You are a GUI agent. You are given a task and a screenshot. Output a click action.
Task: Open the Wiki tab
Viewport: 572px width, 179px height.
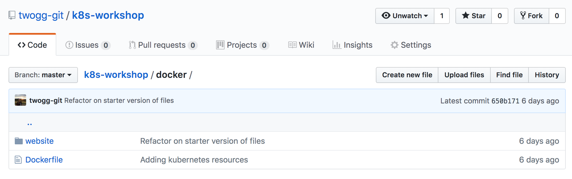tap(301, 45)
